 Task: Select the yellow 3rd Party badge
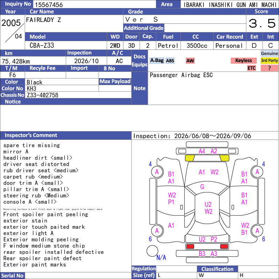click(x=269, y=61)
